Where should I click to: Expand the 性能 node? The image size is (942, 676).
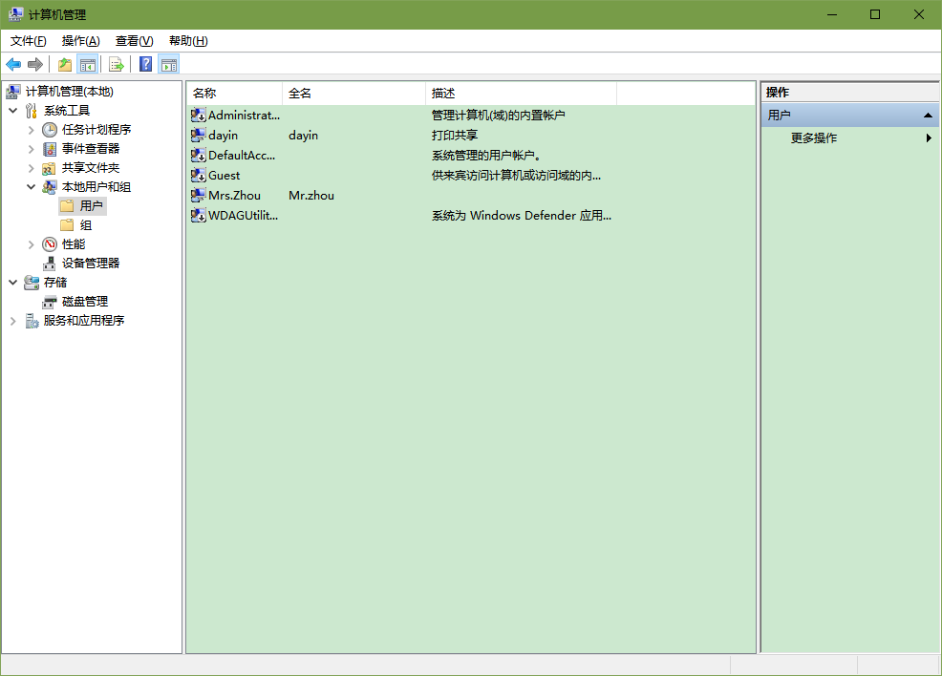(x=32, y=244)
